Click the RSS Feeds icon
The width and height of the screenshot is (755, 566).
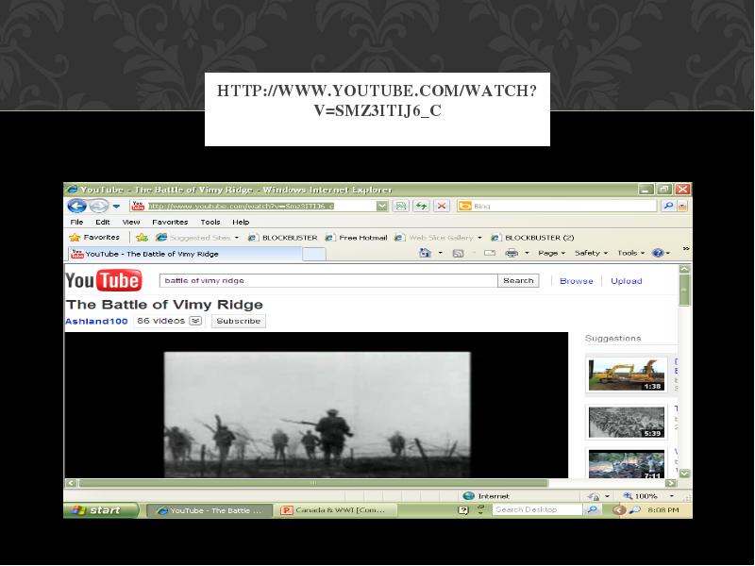(458, 253)
